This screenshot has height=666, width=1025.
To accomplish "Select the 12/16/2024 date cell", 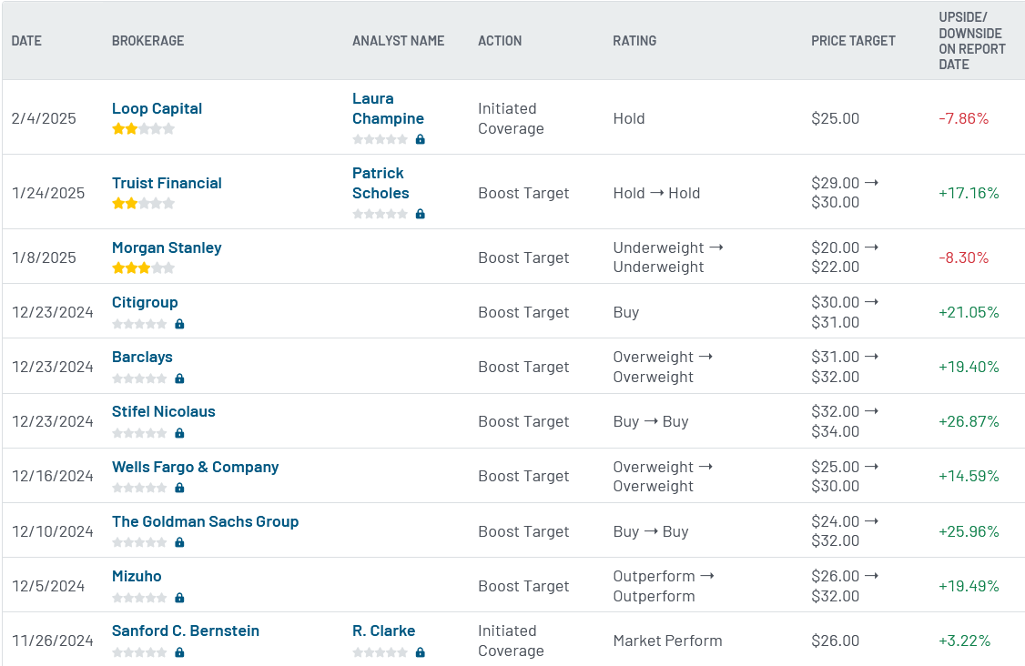I will click(x=52, y=476).
